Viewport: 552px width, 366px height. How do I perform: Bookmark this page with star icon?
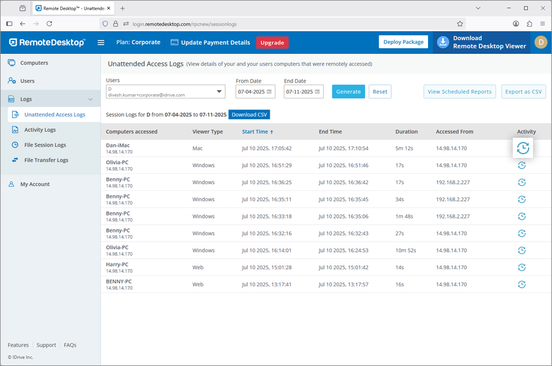460,24
